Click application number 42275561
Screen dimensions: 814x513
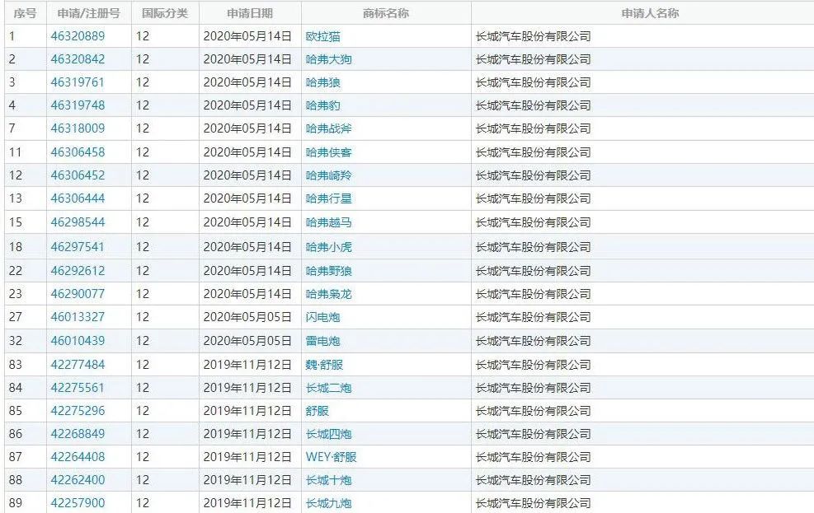(78, 388)
